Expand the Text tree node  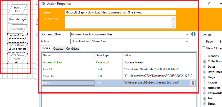pyautogui.click(x=205, y=98)
